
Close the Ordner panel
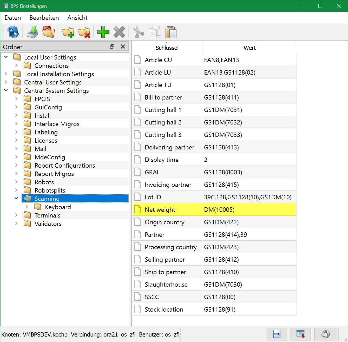(x=123, y=47)
